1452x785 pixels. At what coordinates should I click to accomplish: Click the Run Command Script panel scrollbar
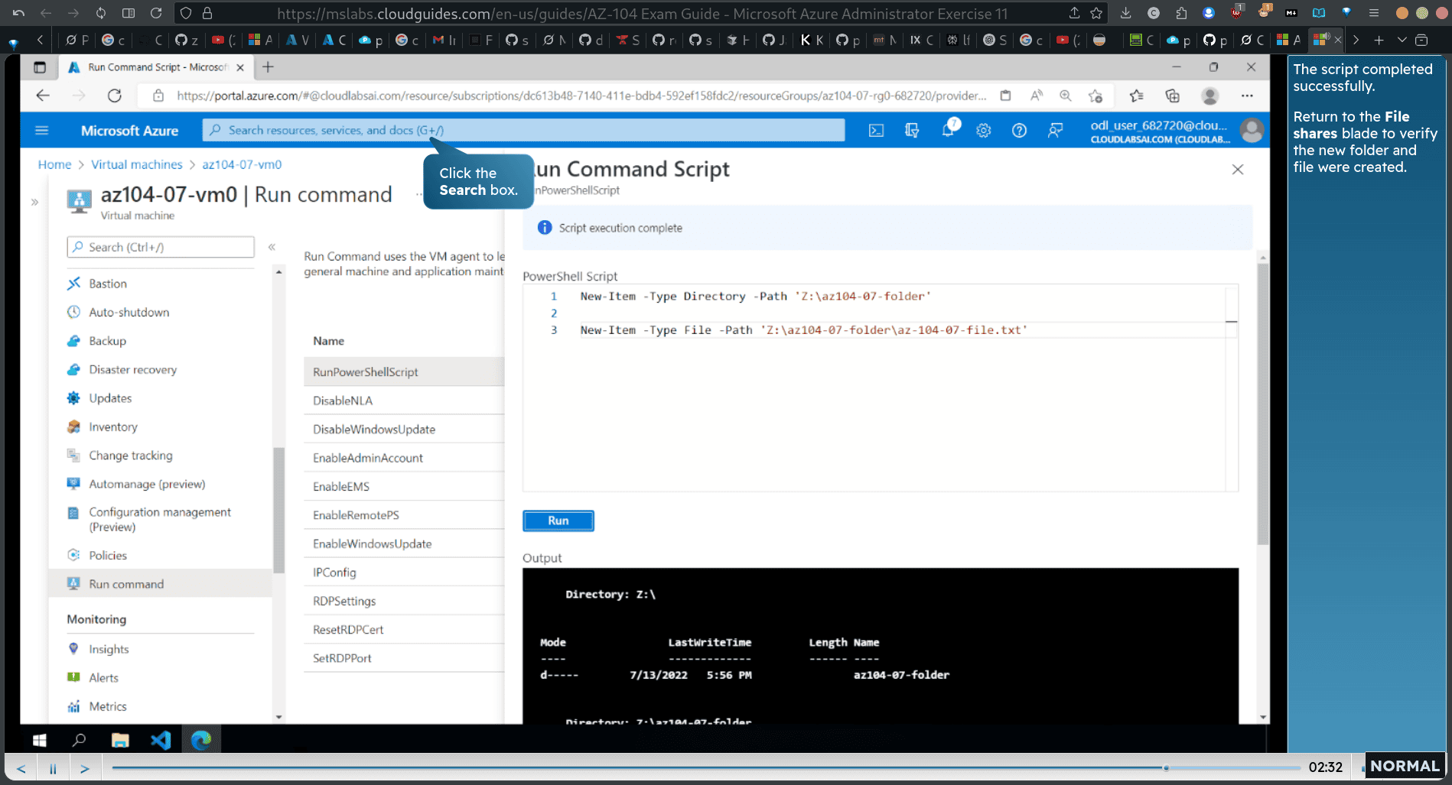(x=1262, y=404)
